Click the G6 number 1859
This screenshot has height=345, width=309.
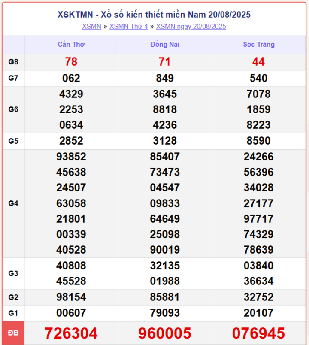point(259,109)
